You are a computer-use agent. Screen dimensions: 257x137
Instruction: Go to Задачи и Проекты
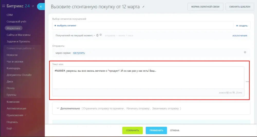point(18,42)
